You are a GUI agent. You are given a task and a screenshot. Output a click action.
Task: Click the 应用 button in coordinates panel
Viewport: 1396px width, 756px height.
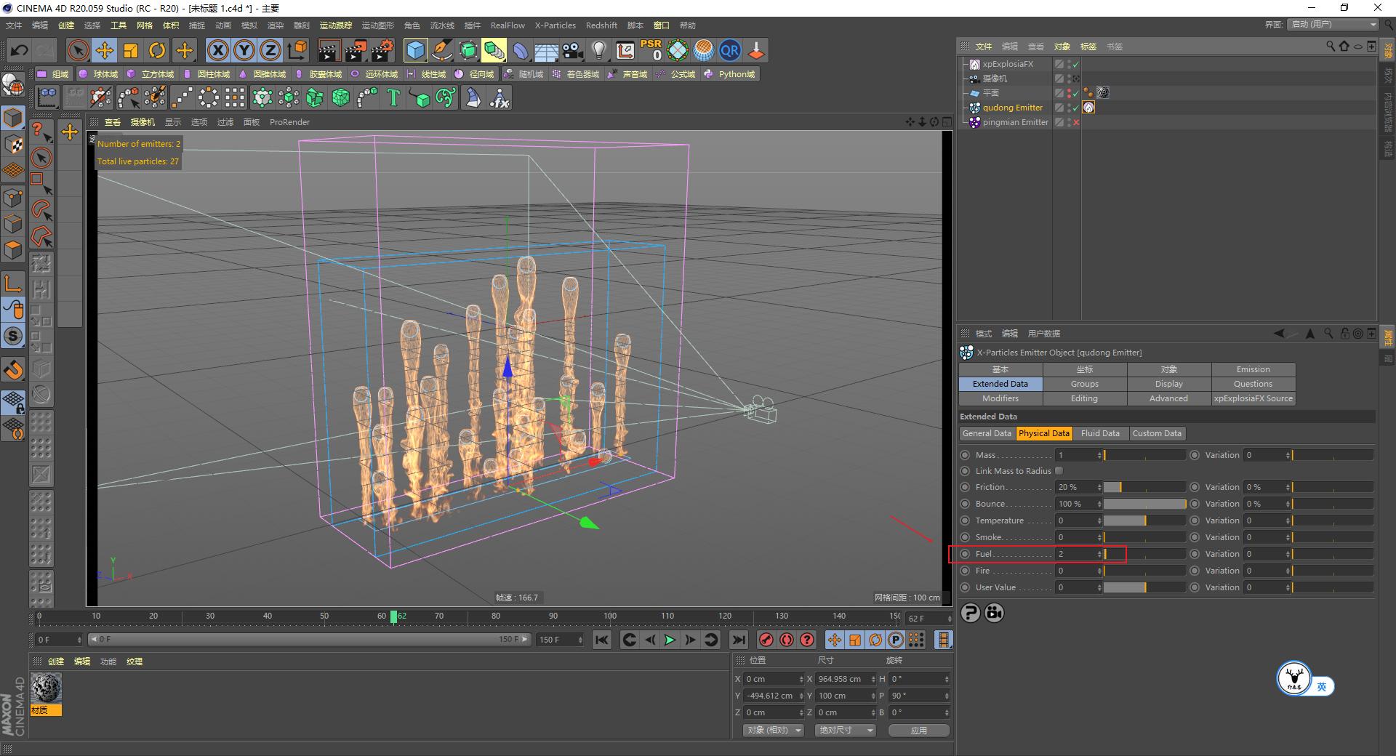coord(918,730)
